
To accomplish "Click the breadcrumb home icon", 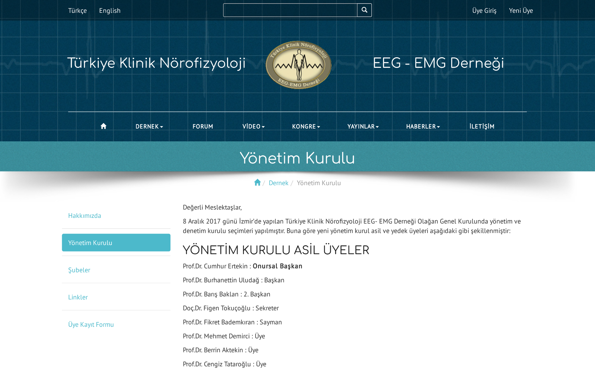I will click(x=257, y=182).
